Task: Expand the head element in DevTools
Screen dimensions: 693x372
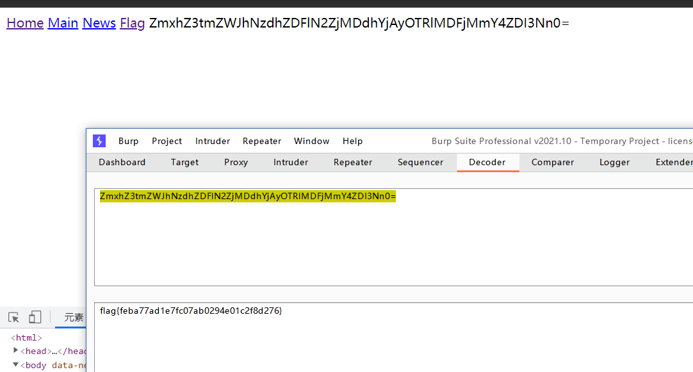Action: pos(15,350)
